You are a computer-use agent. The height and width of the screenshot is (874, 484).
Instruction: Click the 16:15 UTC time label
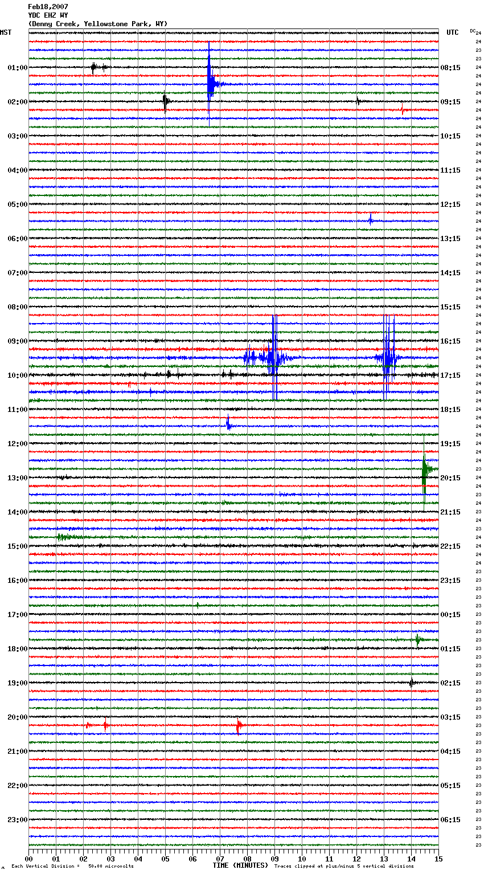click(450, 341)
